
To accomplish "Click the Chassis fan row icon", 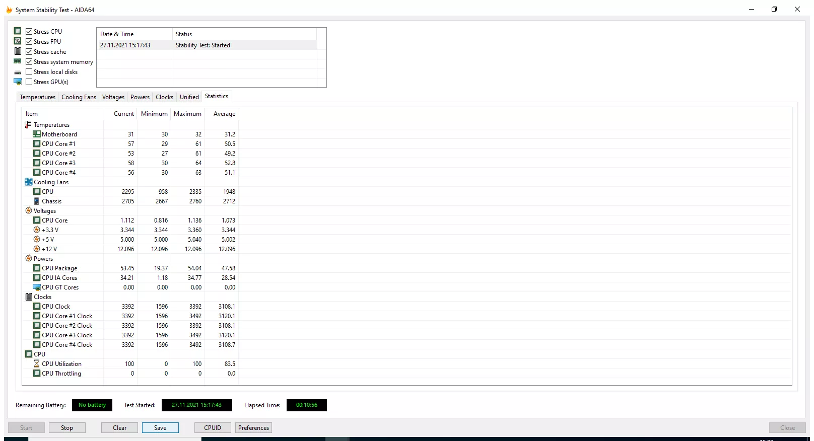I will click(36, 201).
